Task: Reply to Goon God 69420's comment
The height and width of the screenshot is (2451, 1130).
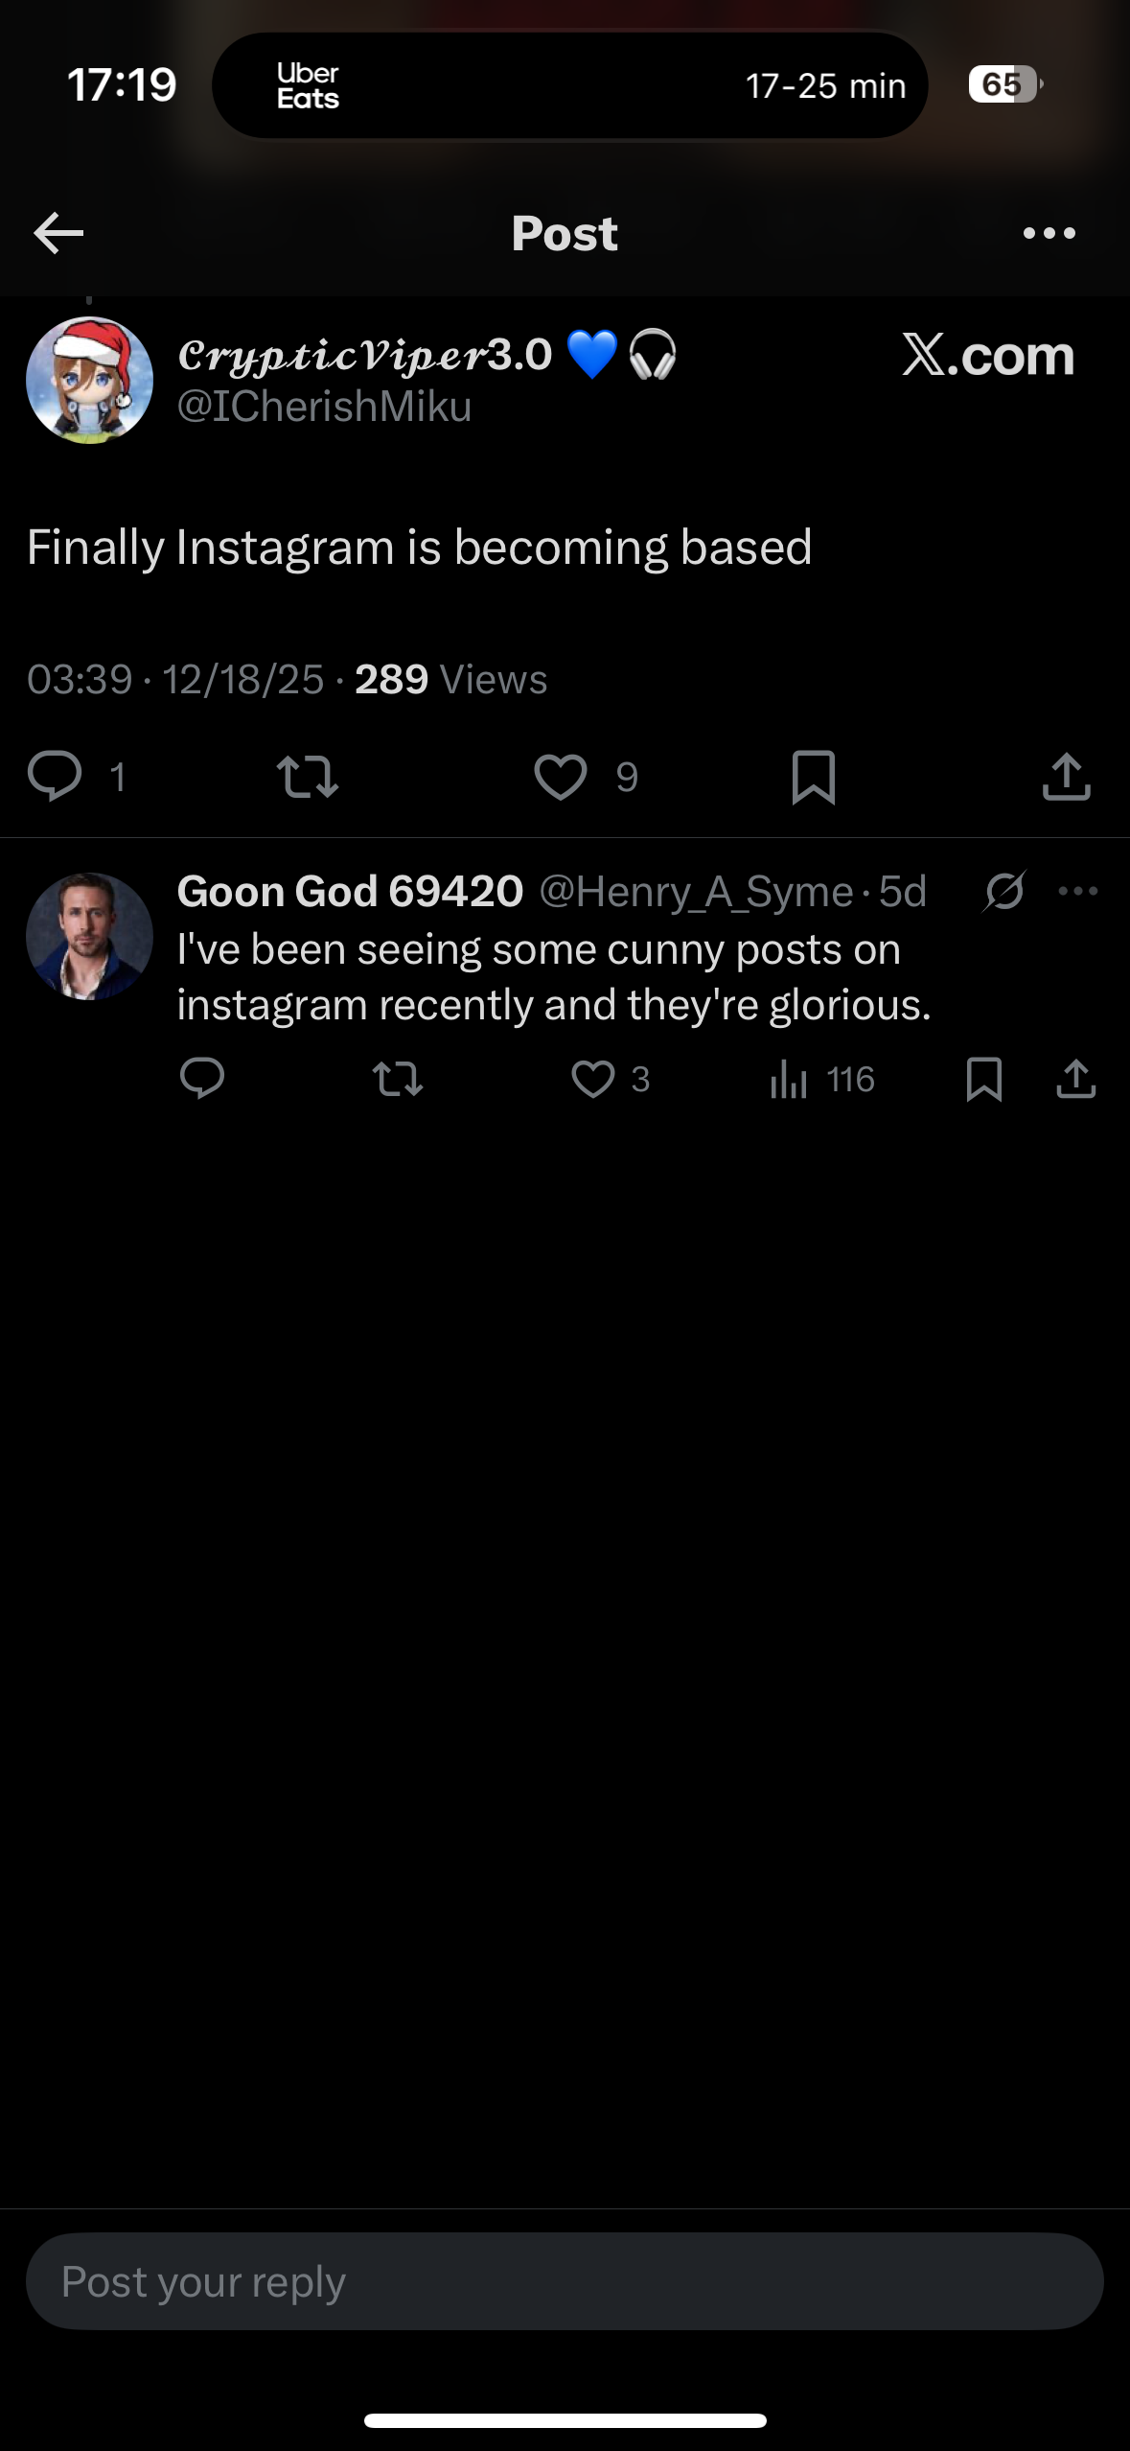Action: 202,1079
